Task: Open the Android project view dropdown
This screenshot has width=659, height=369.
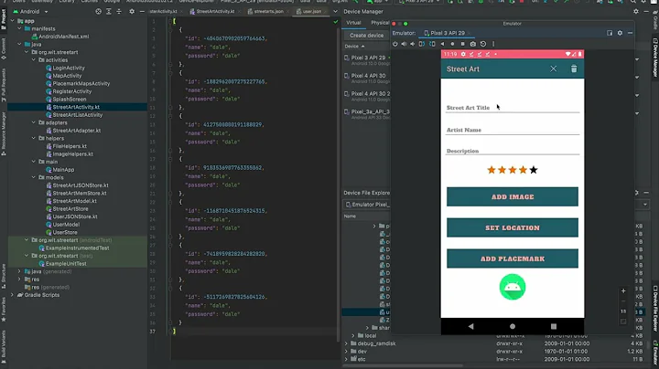Action: tap(30, 11)
